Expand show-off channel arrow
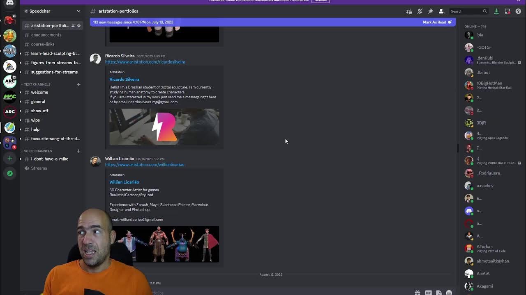Screen dimensions: 526x295 (21, 111)
